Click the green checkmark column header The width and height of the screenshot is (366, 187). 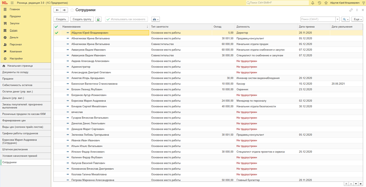(x=56, y=27)
